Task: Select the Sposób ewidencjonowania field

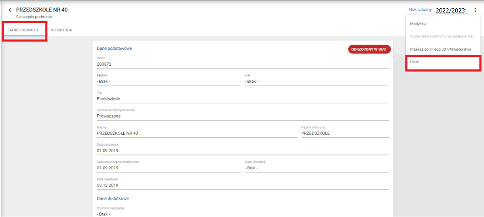Action: tap(243, 116)
